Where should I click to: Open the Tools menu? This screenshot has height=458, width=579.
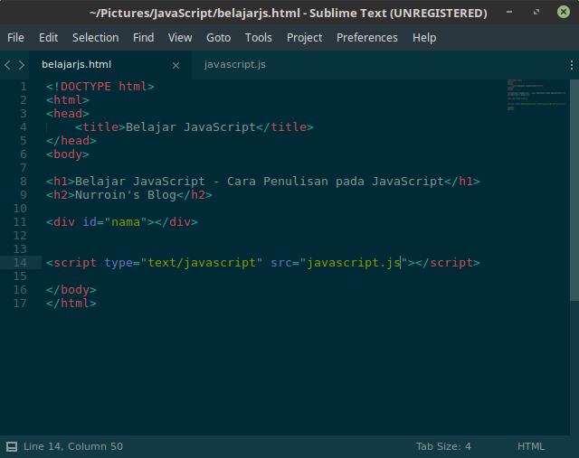click(x=259, y=38)
